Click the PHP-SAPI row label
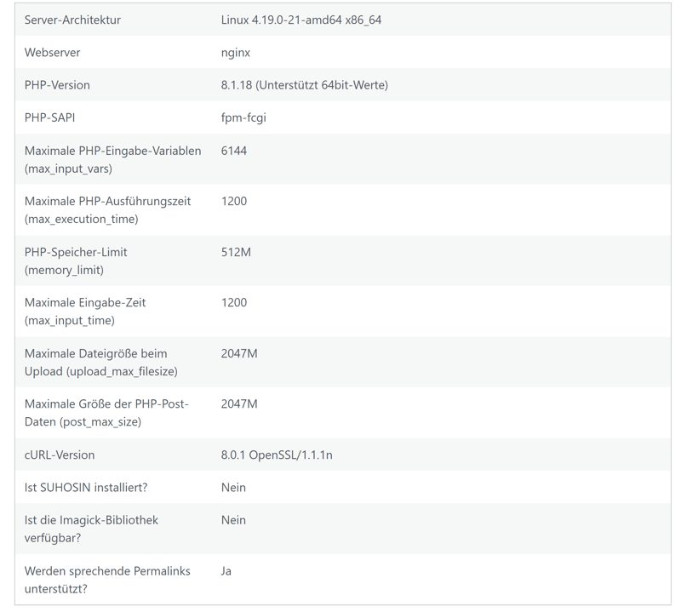 [x=49, y=117]
